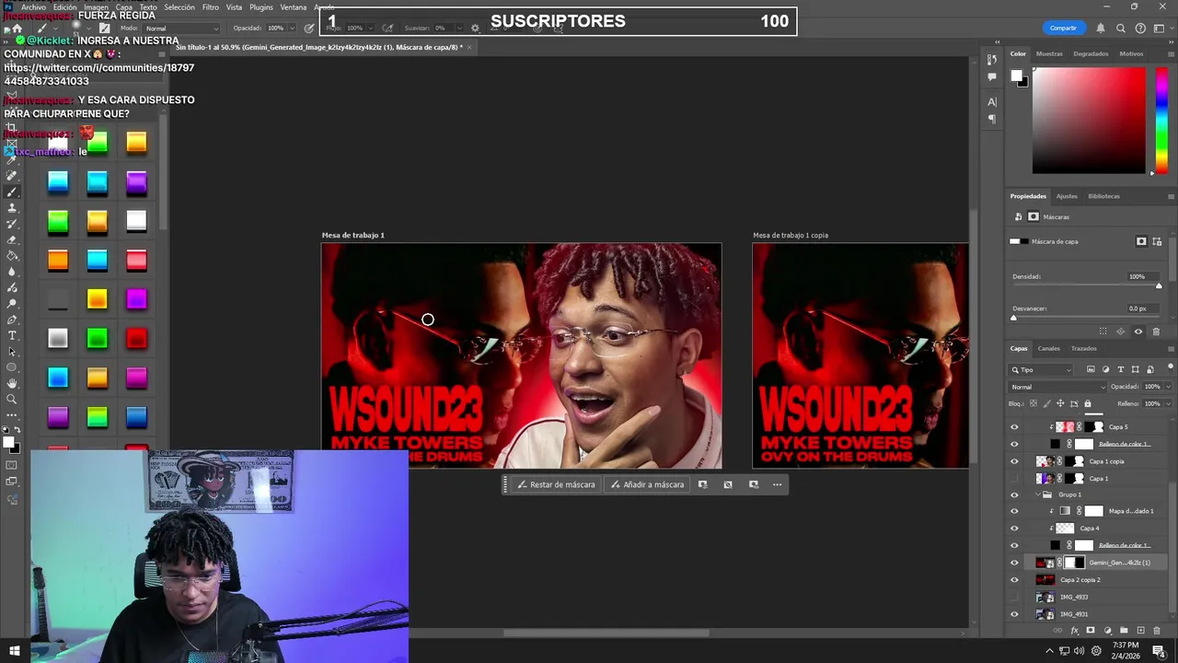
Task: Open the Paragraph panel icon
Action: [x=992, y=118]
